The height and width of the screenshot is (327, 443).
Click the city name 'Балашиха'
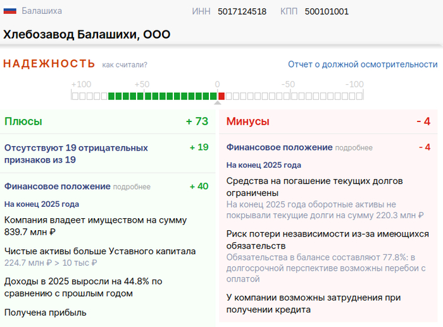[42, 11]
